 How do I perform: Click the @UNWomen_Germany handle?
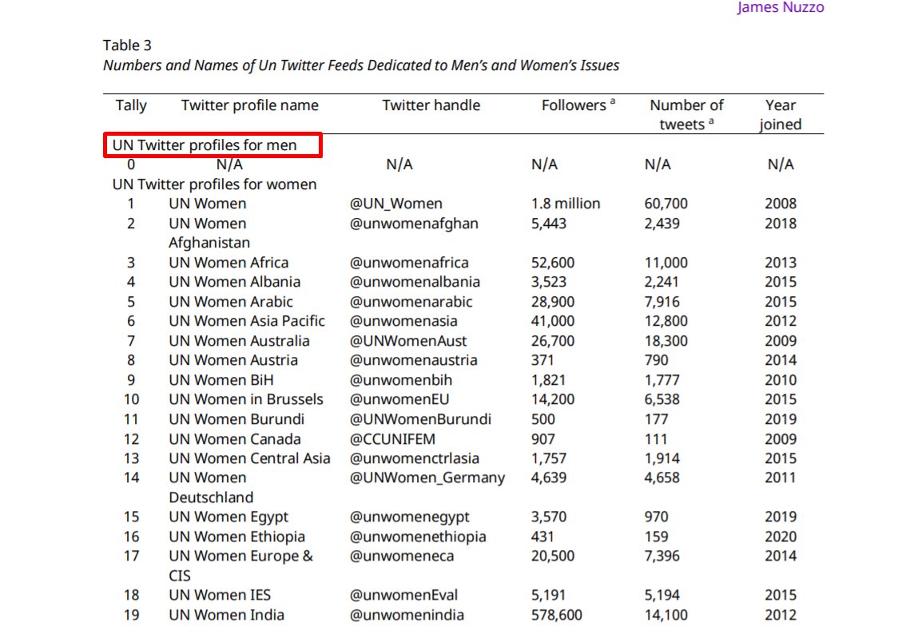[x=427, y=478]
